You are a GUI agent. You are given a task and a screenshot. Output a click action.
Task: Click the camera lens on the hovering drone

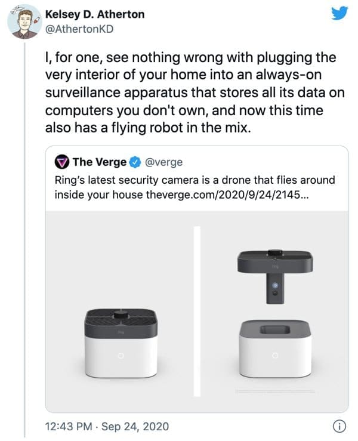click(x=274, y=288)
